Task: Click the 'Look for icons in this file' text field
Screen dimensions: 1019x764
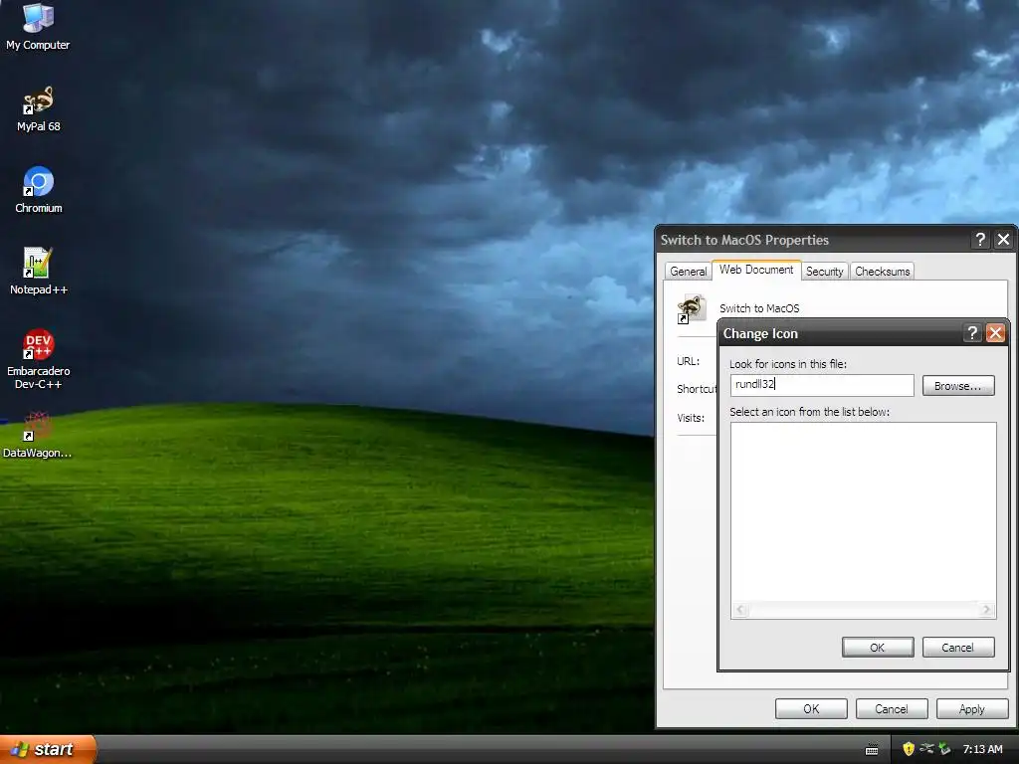Action: [x=821, y=385]
